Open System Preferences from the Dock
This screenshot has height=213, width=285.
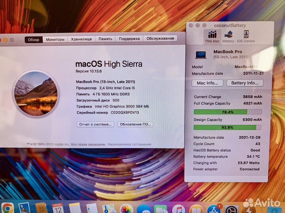[x=232, y=209]
